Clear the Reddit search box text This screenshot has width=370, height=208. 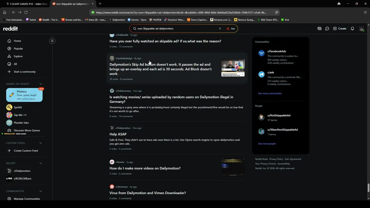click(x=220, y=29)
